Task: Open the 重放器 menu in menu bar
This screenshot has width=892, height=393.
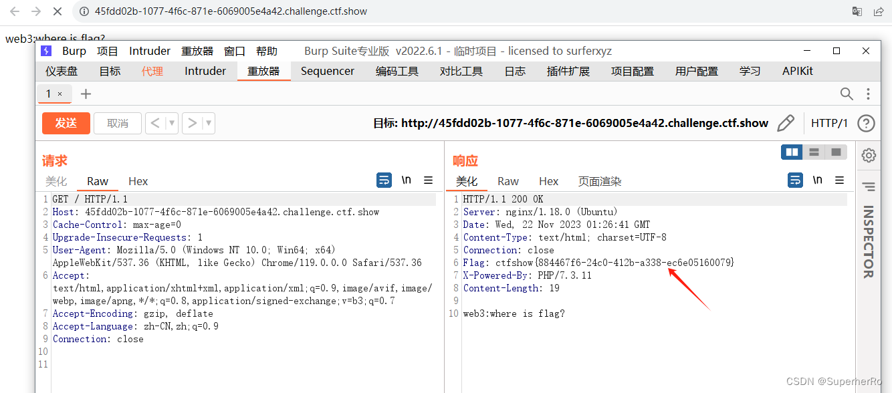Action: click(197, 50)
